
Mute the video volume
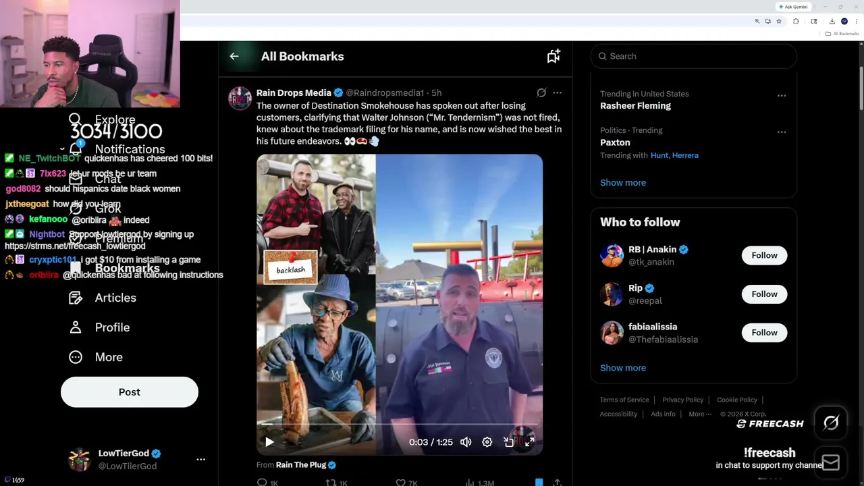pyautogui.click(x=466, y=442)
